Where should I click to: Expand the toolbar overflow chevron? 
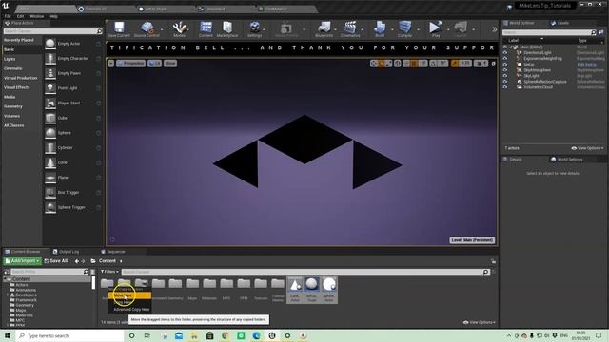pos(494,29)
